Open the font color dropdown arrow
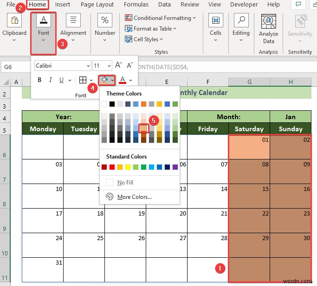 (130, 80)
